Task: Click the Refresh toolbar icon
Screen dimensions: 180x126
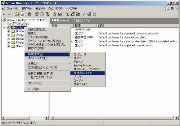Action: click(42, 14)
